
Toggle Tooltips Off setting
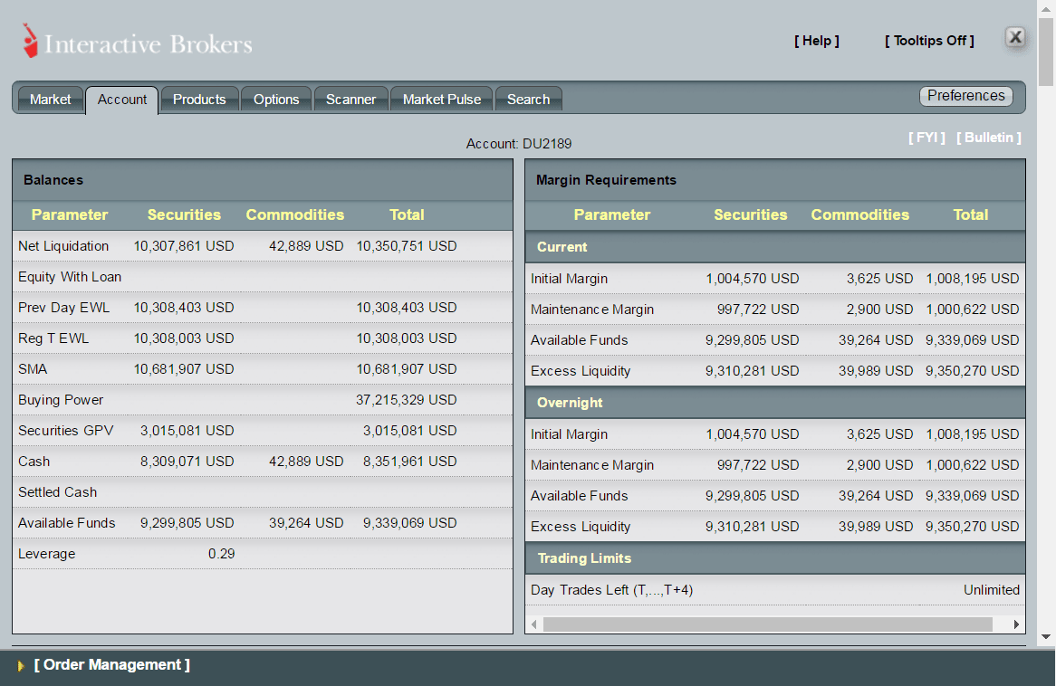929,41
